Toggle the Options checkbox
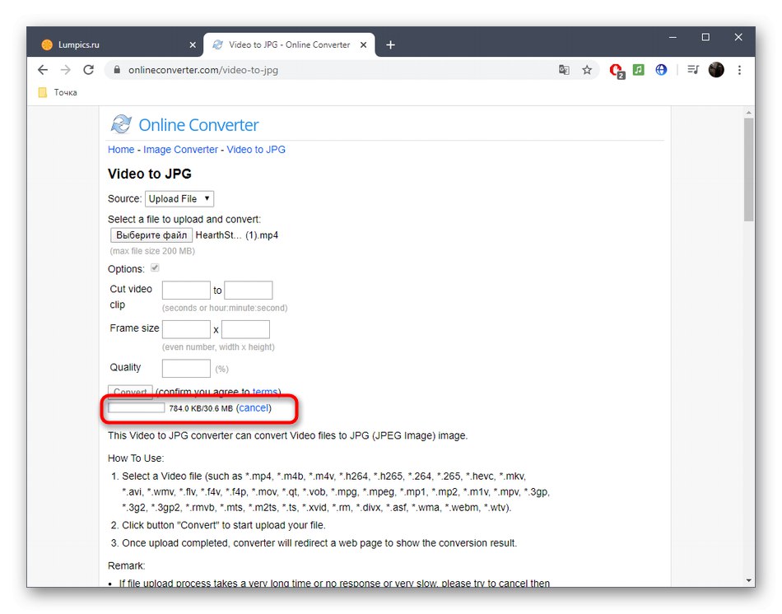782x614 pixels. (155, 267)
